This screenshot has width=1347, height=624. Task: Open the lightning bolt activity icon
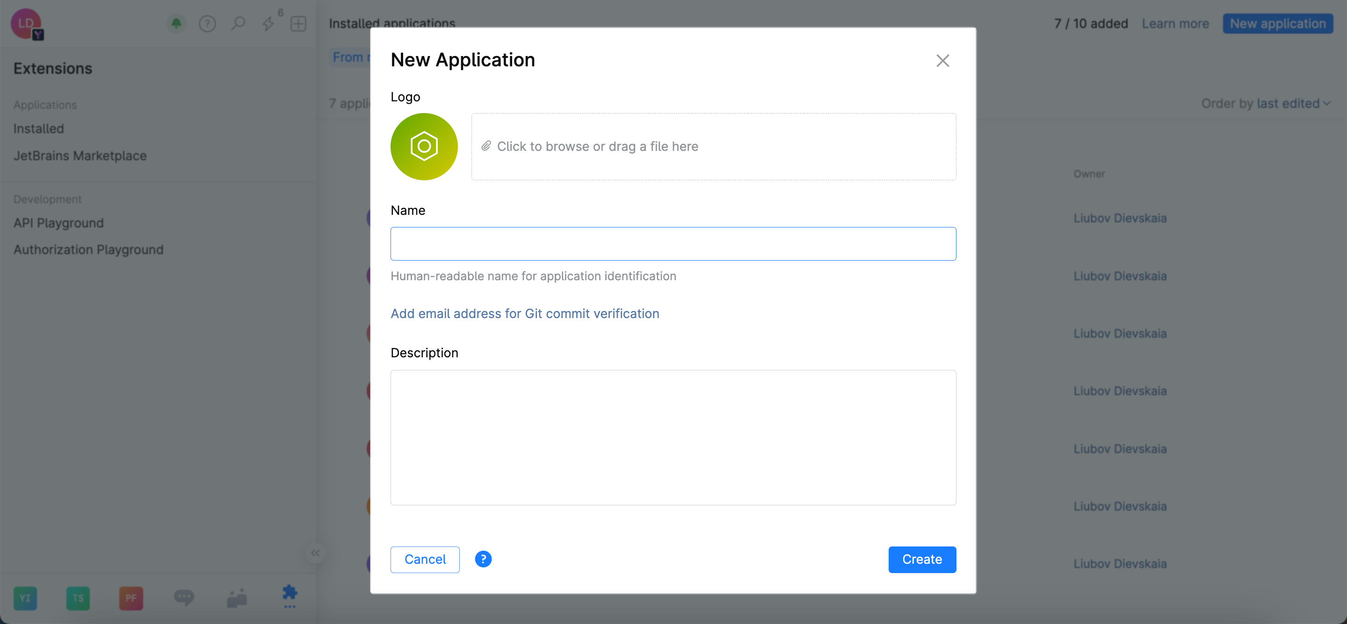(268, 23)
